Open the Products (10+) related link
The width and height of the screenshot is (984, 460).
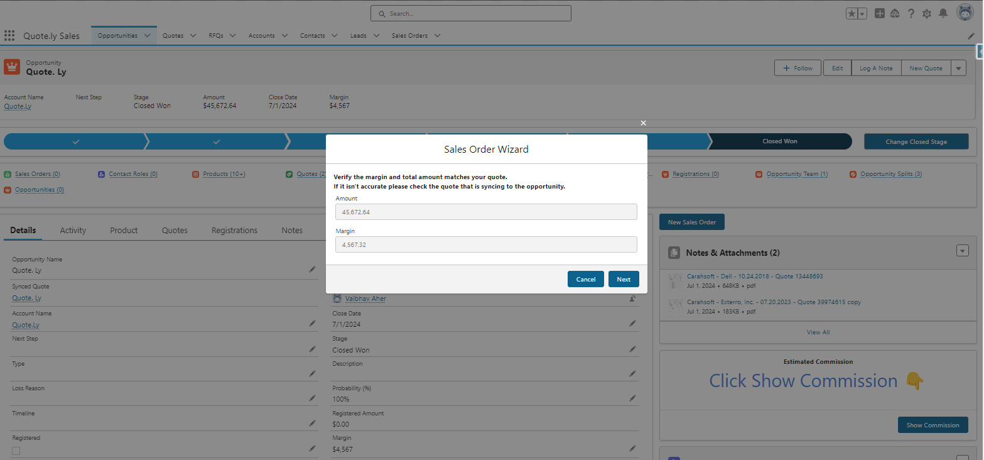(224, 174)
